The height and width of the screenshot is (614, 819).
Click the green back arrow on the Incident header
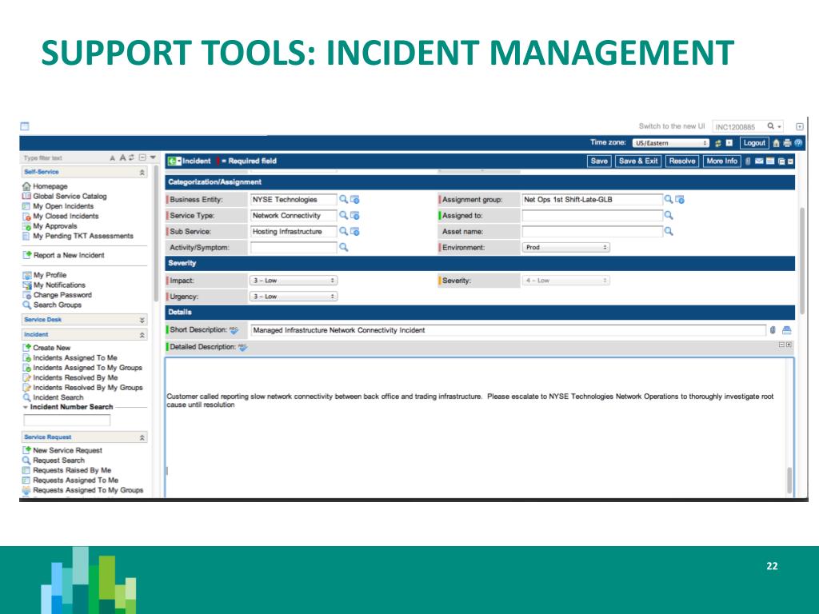(173, 161)
